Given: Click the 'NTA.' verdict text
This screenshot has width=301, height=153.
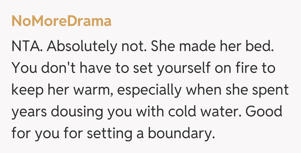Looking at the screenshot, I should (x=27, y=47).
